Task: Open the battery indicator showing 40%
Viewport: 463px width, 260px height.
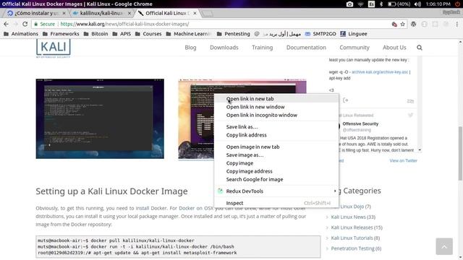Action: coord(399,4)
